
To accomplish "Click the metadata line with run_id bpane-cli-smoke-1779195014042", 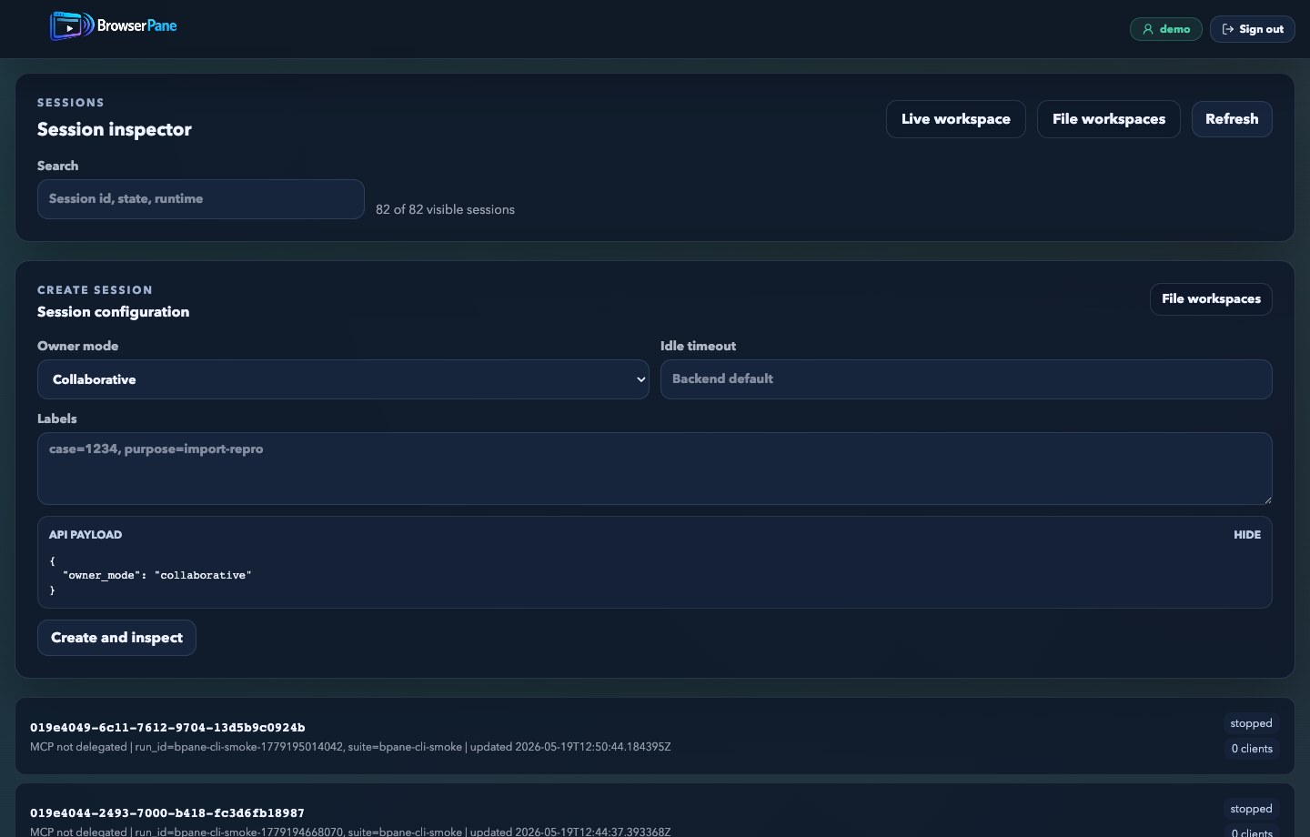I will tap(350, 747).
